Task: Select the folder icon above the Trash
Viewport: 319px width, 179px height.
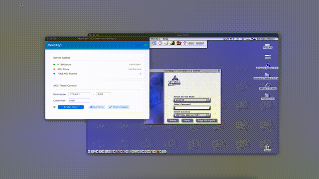Action: (268, 96)
